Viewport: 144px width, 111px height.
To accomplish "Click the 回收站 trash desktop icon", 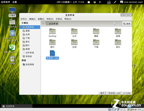I will [x=12, y=60].
